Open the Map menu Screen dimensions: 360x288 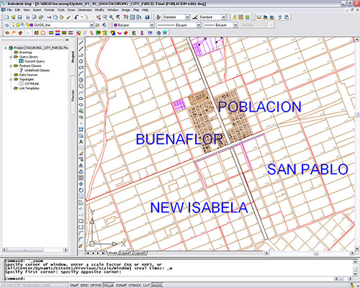coord(136,10)
